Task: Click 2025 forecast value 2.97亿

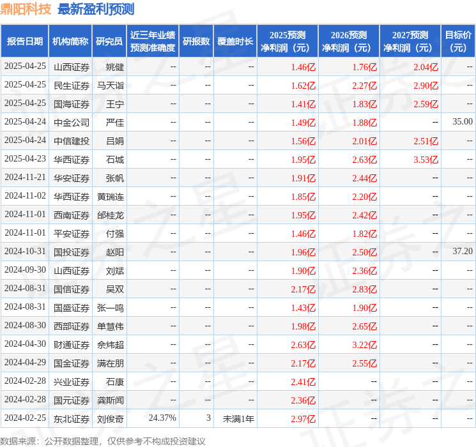Action: [x=303, y=419]
